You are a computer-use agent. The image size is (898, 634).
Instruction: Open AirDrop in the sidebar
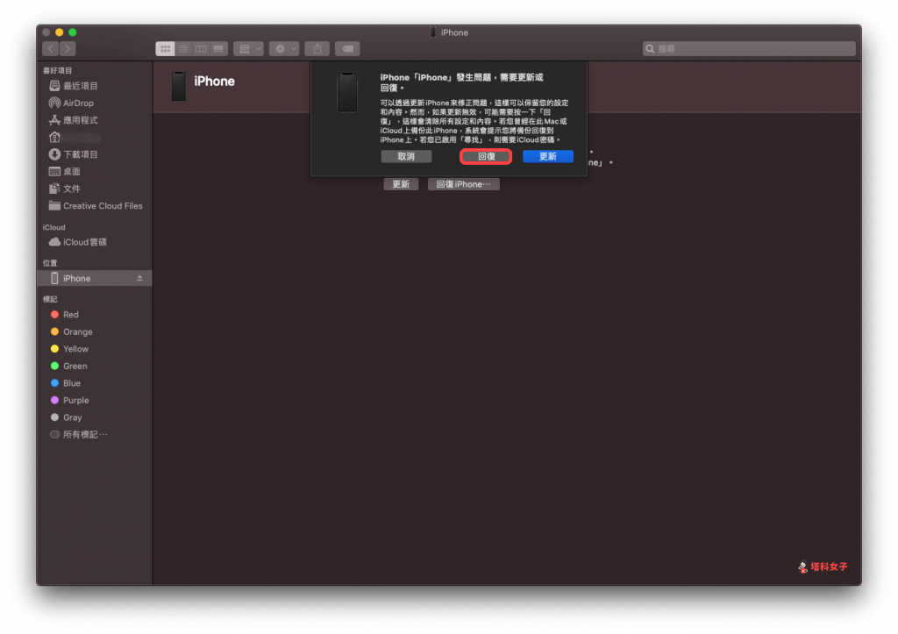click(95, 103)
